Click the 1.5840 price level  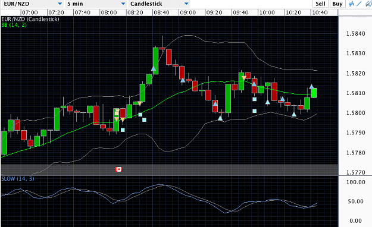[x=355, y=34]
